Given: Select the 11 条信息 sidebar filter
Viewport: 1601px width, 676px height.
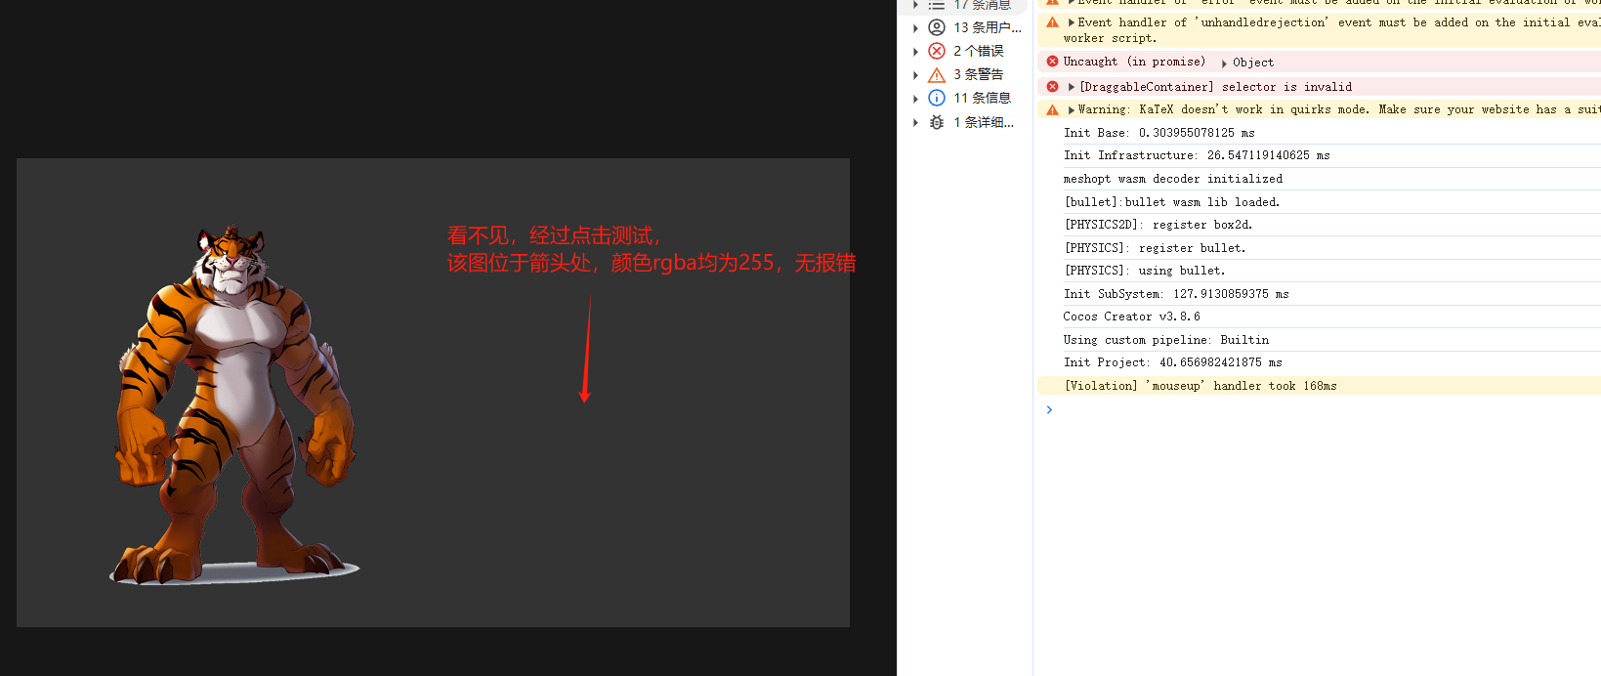Looking at the screenshot, I should click(x=967, y=98).
